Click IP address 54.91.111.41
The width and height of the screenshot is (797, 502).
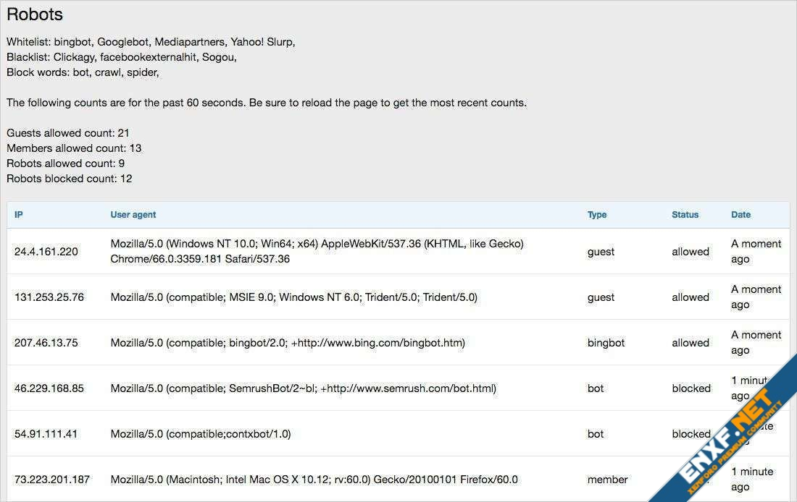46,434
